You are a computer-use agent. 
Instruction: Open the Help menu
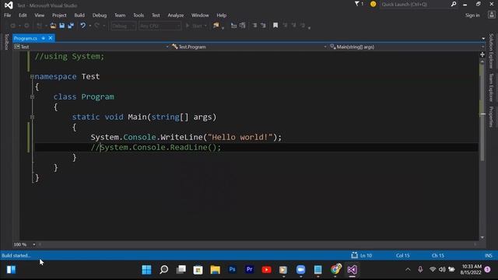pyautogui.click(x=221, y=16)
